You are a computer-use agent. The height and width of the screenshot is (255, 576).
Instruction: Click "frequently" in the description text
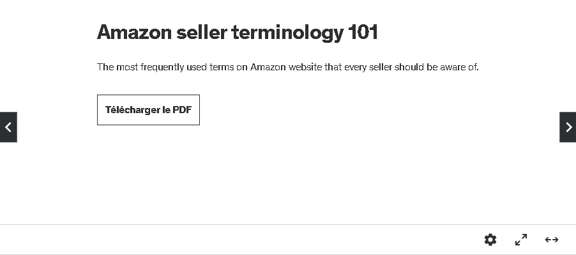(162, 68)
